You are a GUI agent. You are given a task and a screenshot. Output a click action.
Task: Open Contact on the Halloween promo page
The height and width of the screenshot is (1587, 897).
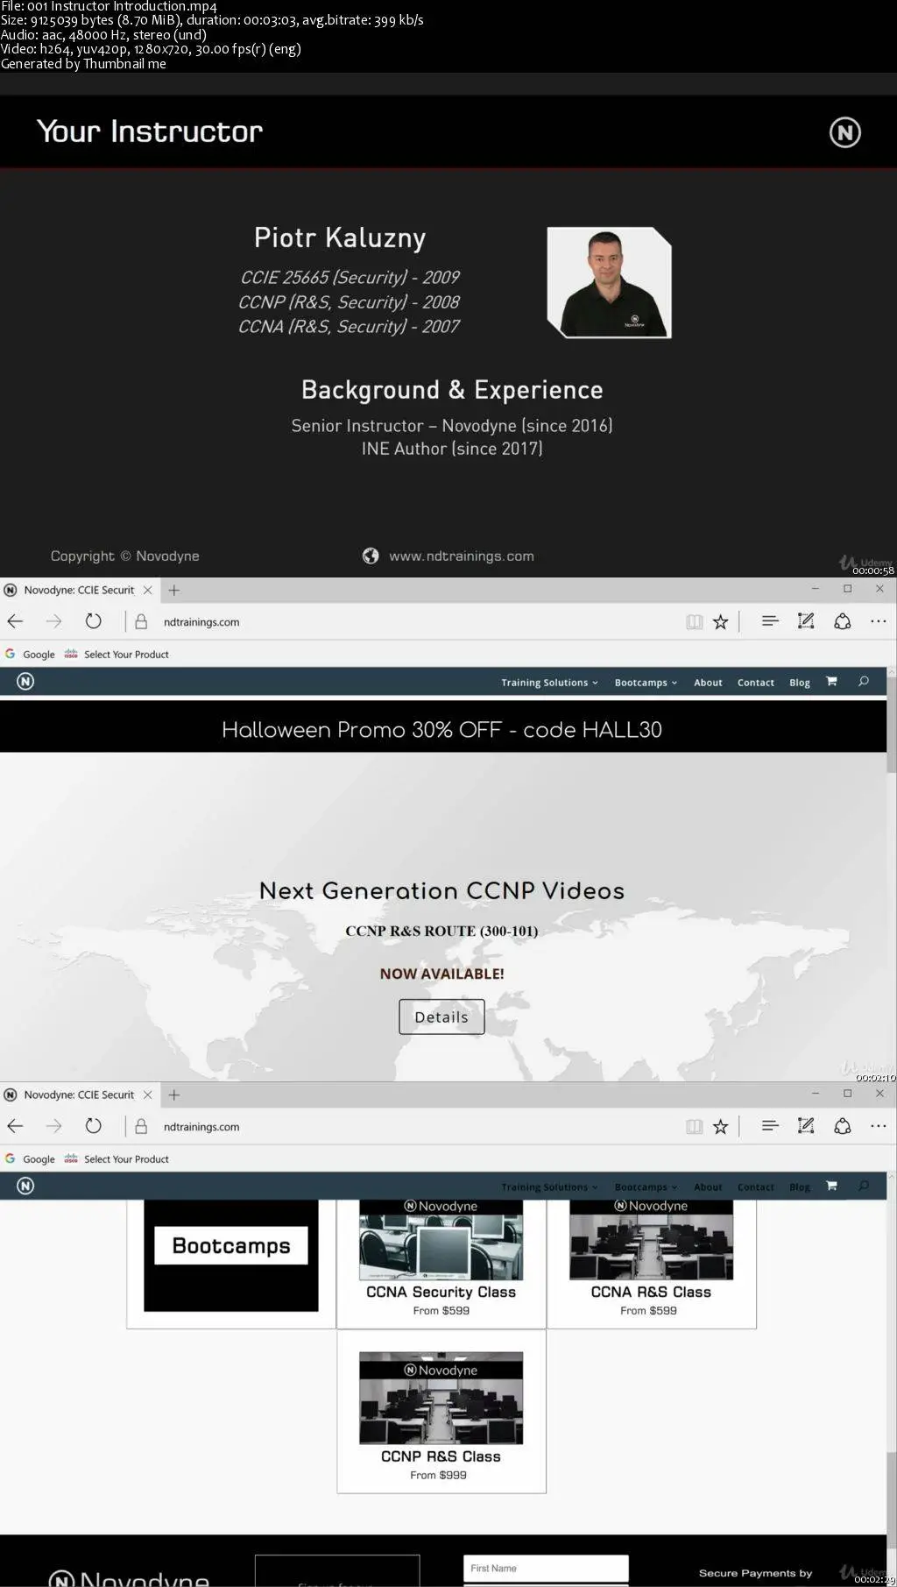point(755,683)
